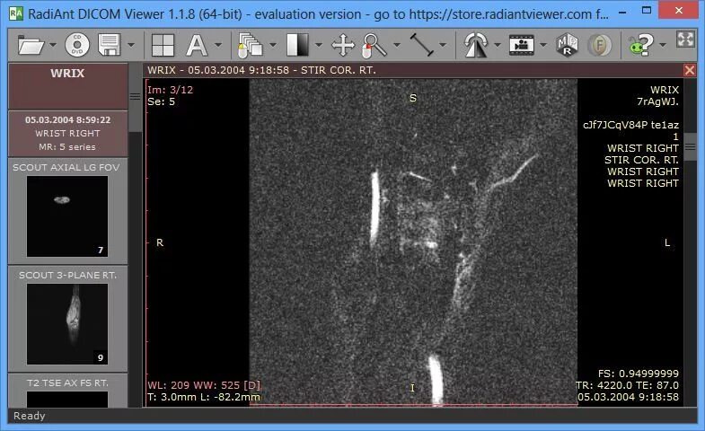Click the image viewer right scrollbar handle
The height and width of the screenshot is (431, 705).
690,147
